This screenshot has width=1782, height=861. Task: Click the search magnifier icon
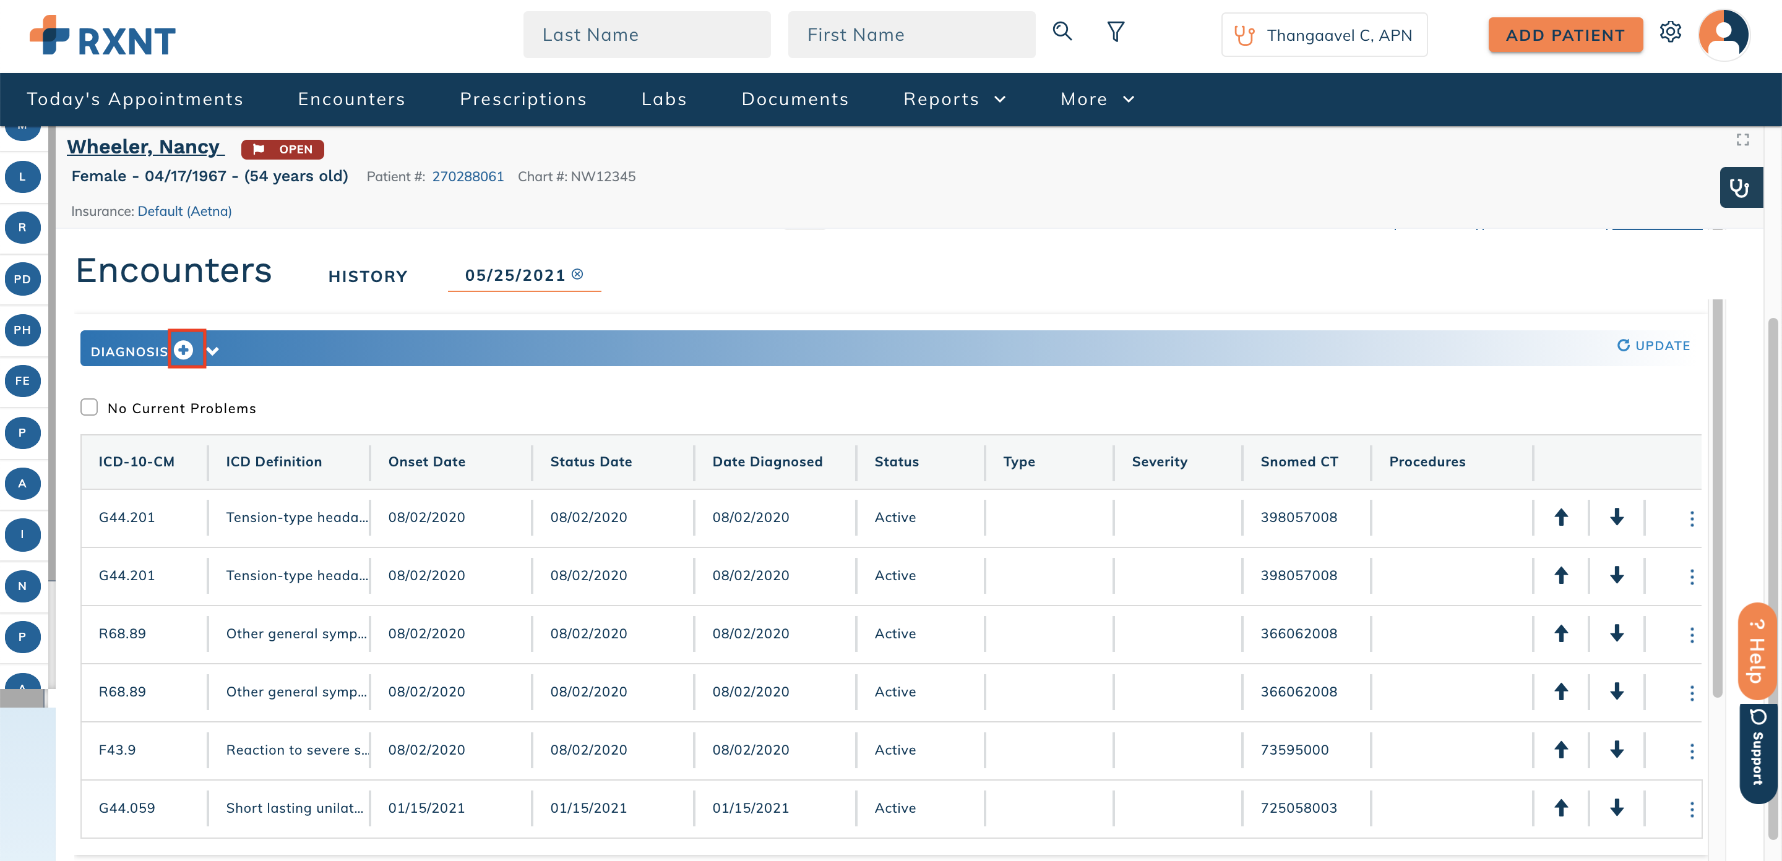coord(1062,32)
